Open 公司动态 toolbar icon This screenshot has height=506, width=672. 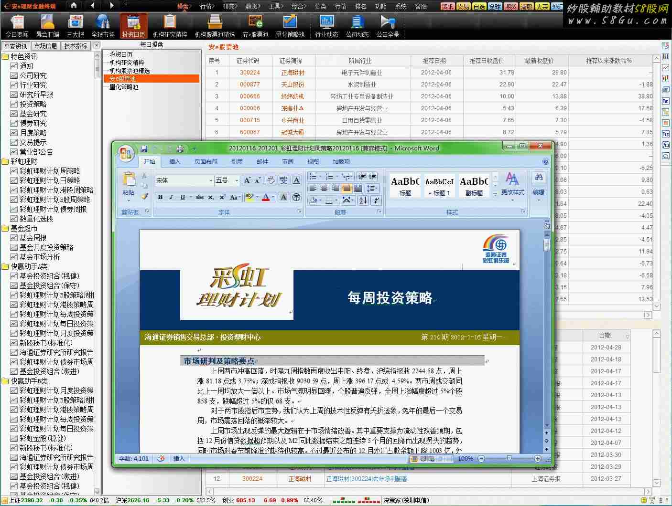357,26
